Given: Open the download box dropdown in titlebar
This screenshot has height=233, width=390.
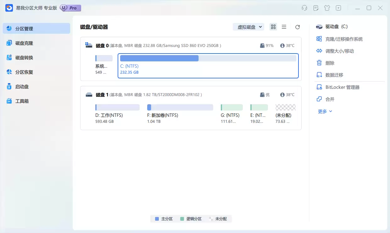Looking at the screenshot, I should pos(338,8).
